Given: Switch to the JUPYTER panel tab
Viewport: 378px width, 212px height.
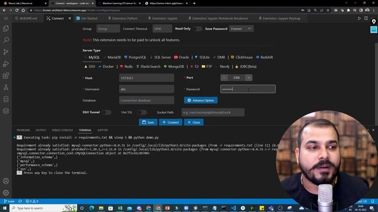Looking at the screenshot, I should tap(102, 130).
